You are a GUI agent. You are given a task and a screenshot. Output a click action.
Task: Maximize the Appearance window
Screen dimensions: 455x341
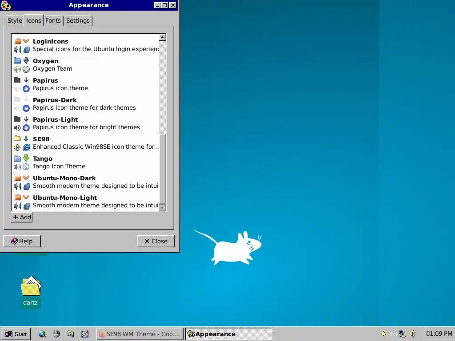(x=165, y=5)
